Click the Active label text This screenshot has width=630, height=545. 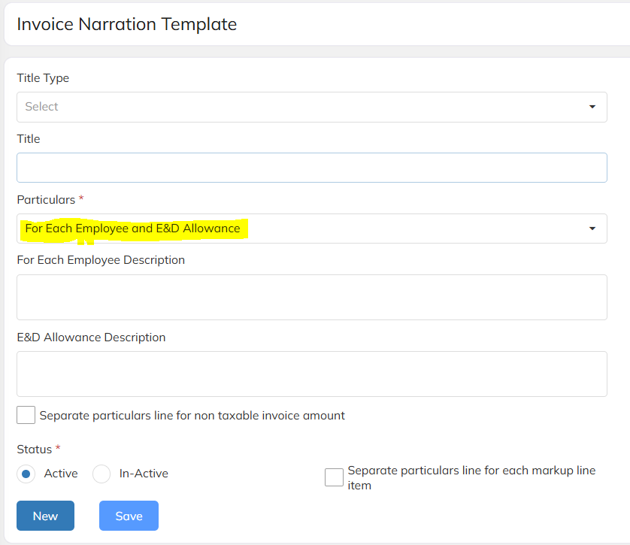pos(61,474)
